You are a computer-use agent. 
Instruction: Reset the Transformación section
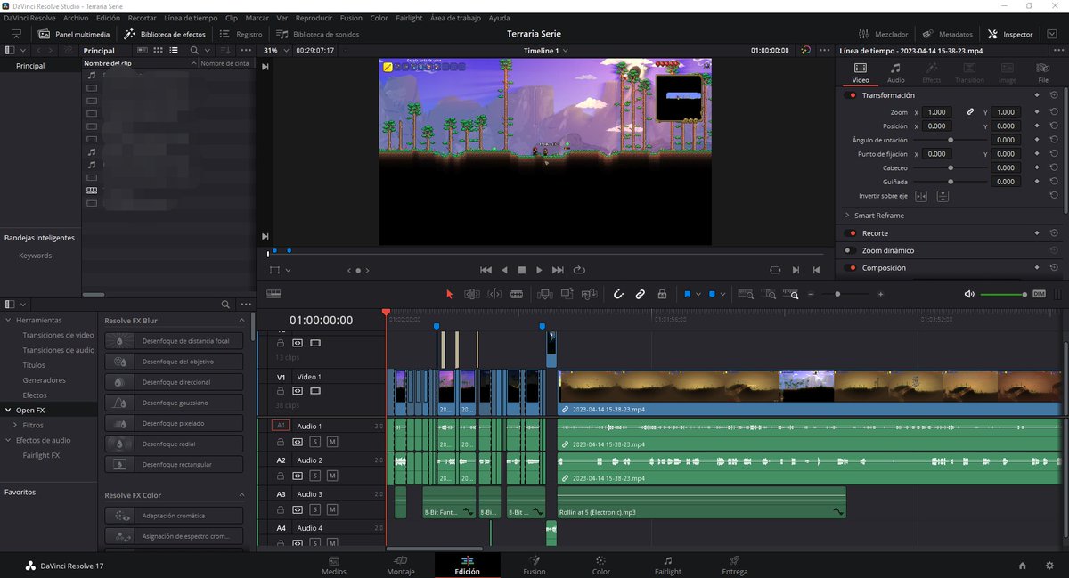point(1054,95)
